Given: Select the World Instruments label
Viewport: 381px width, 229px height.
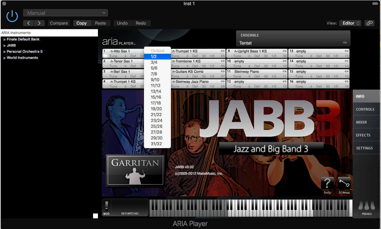Looking at the screenshot, I should click(22, 58).
